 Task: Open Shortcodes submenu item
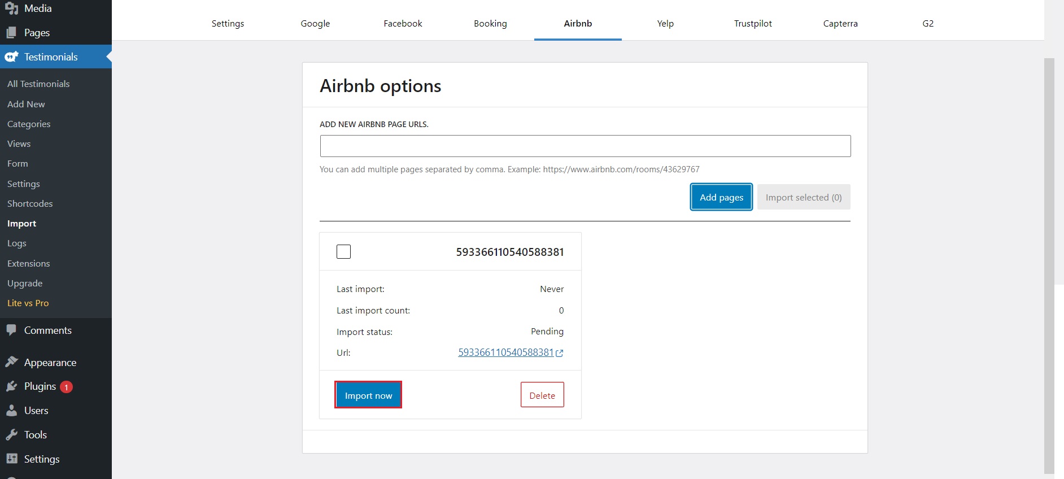30,203
